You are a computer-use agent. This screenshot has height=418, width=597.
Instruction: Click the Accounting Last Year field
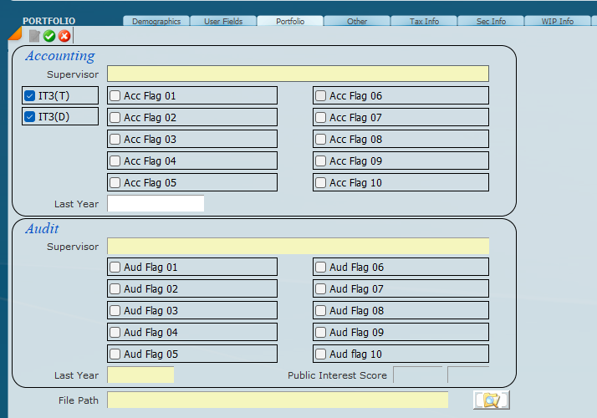click(x=156, y=204)
